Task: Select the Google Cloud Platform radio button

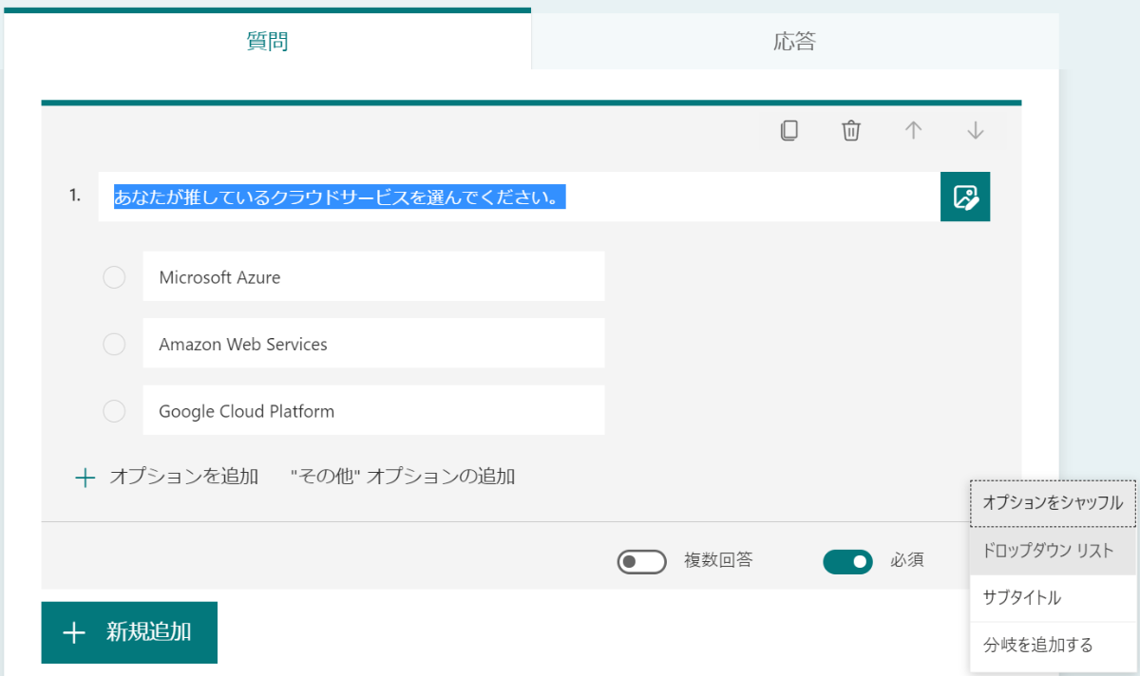Action: click(x=114, y=411)
